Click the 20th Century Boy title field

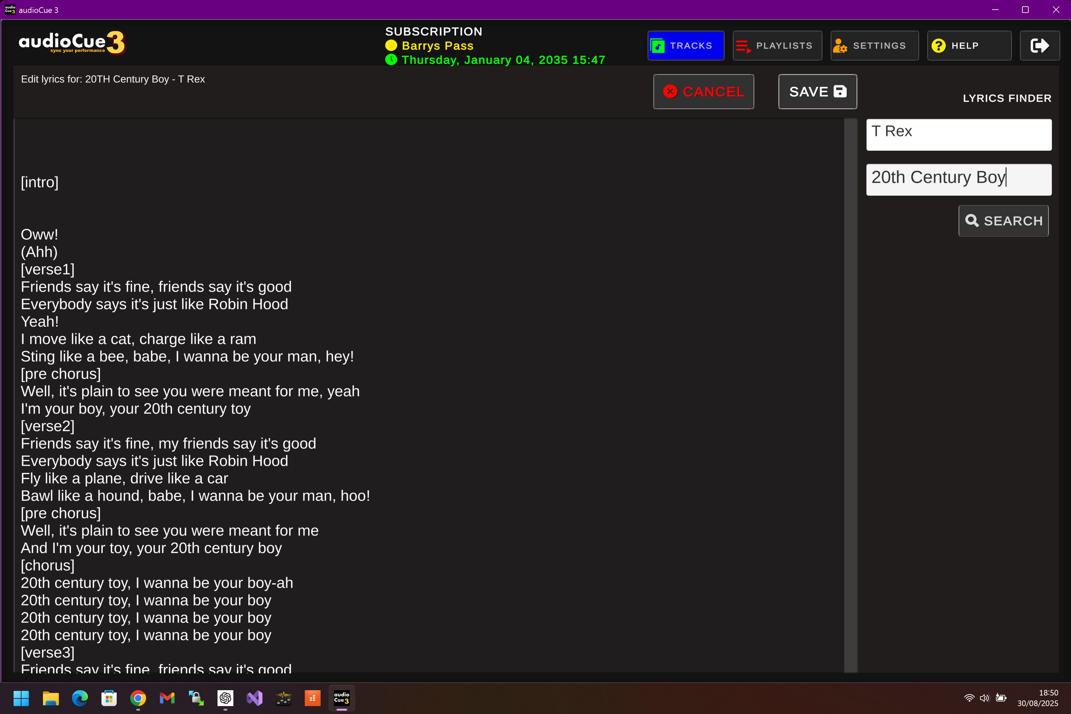[958, 179]
